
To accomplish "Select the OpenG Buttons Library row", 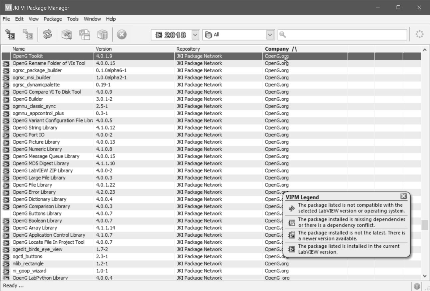I will [x=37, y=213].
